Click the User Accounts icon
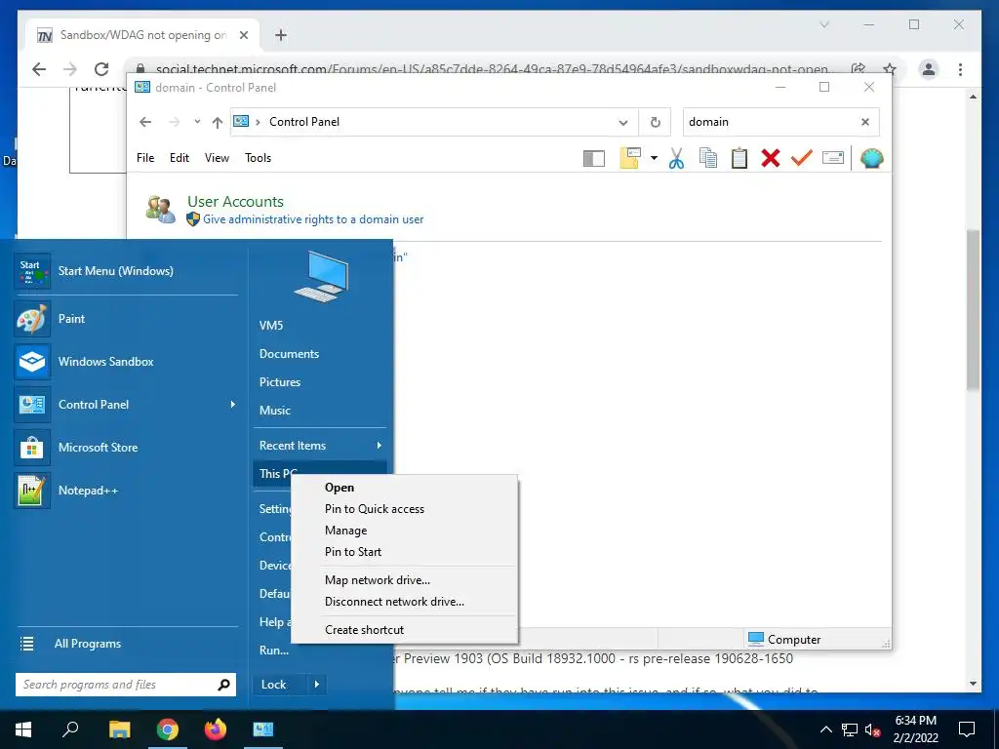Image resolution: width=999 pixels, height=749 pixels. pyautogui.click(x=161, y=210)
